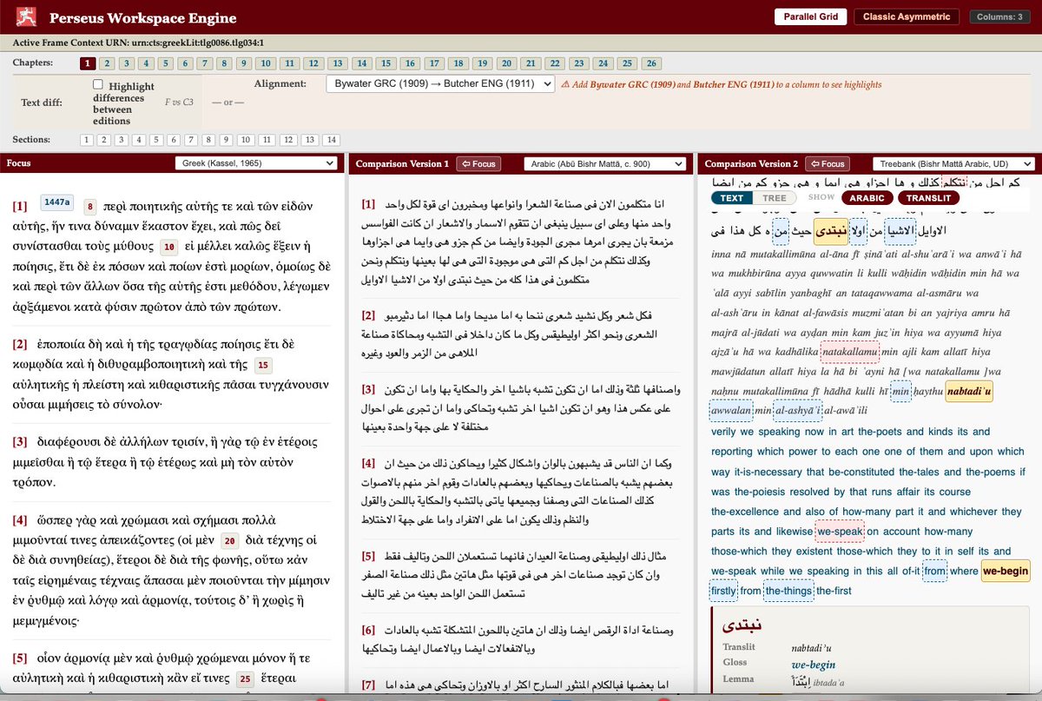Click section [4] in Greek focus column

20,520
